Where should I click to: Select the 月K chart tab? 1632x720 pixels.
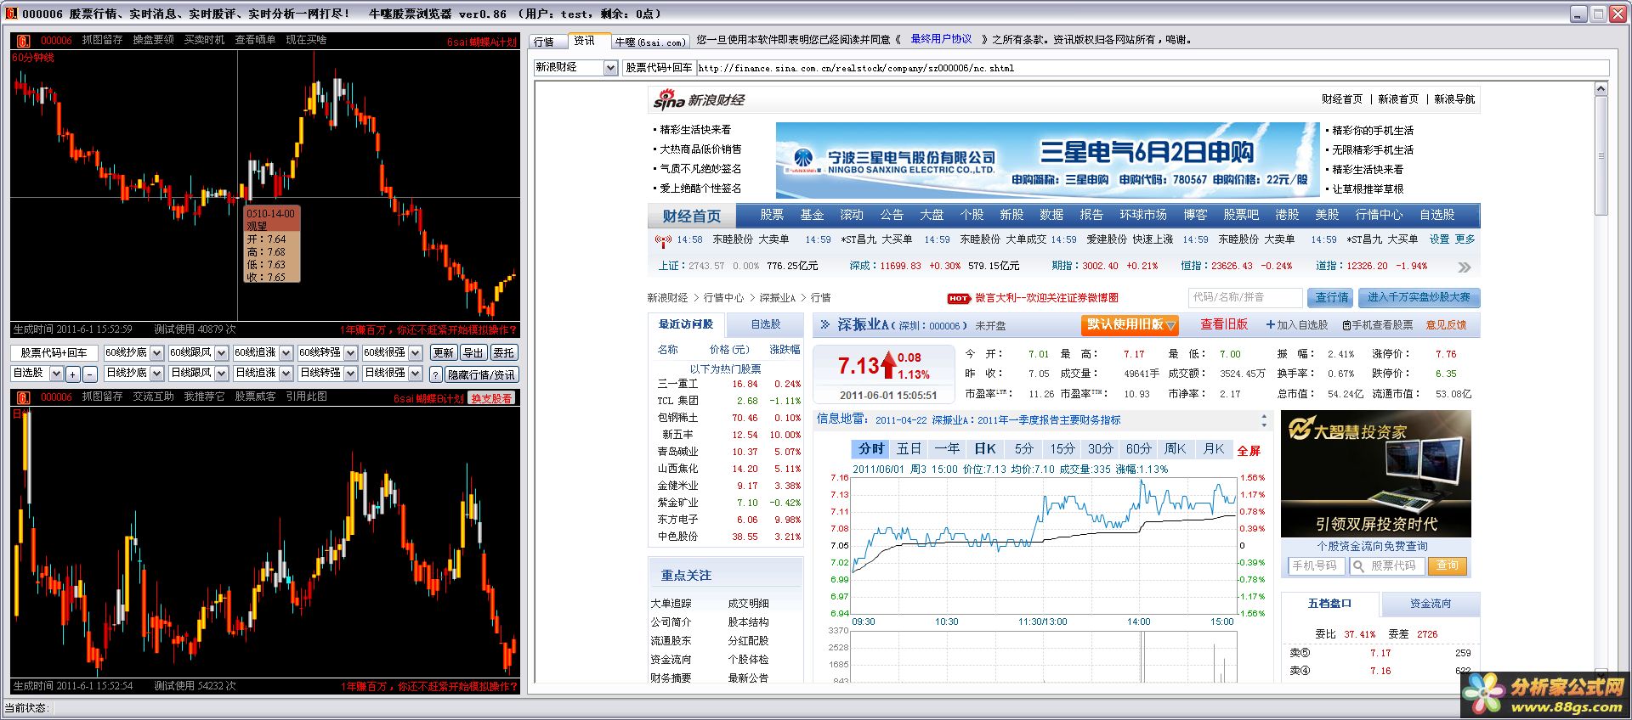[1215, 449]
